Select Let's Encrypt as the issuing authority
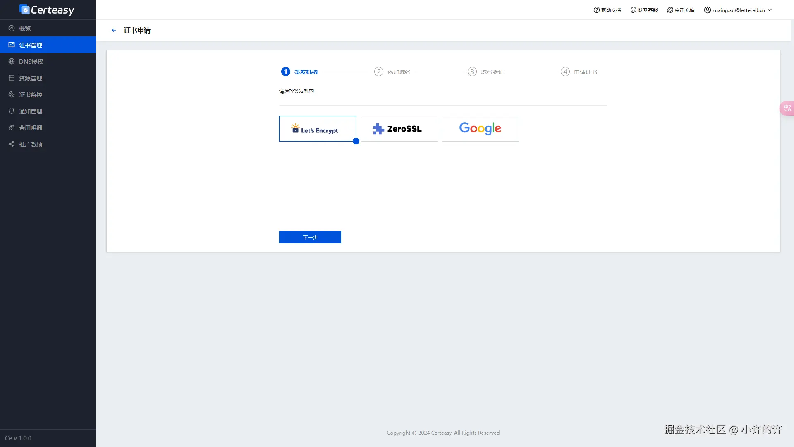Image resolution: width=794 pixels, height=447 pixels. (318, 129)
